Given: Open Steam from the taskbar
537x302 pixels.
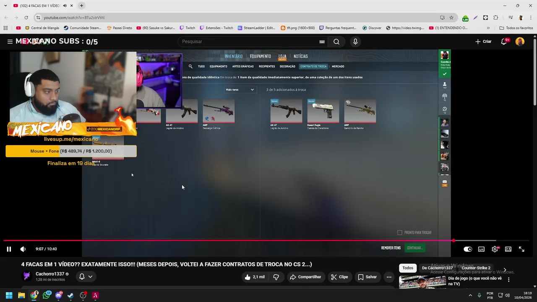Looking at the screenshot, I should [70, 295].
